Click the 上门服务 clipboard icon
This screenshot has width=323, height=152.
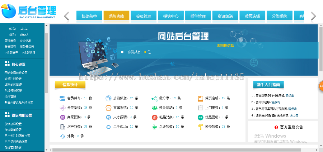pyautogui.click(x=200, y=108)
